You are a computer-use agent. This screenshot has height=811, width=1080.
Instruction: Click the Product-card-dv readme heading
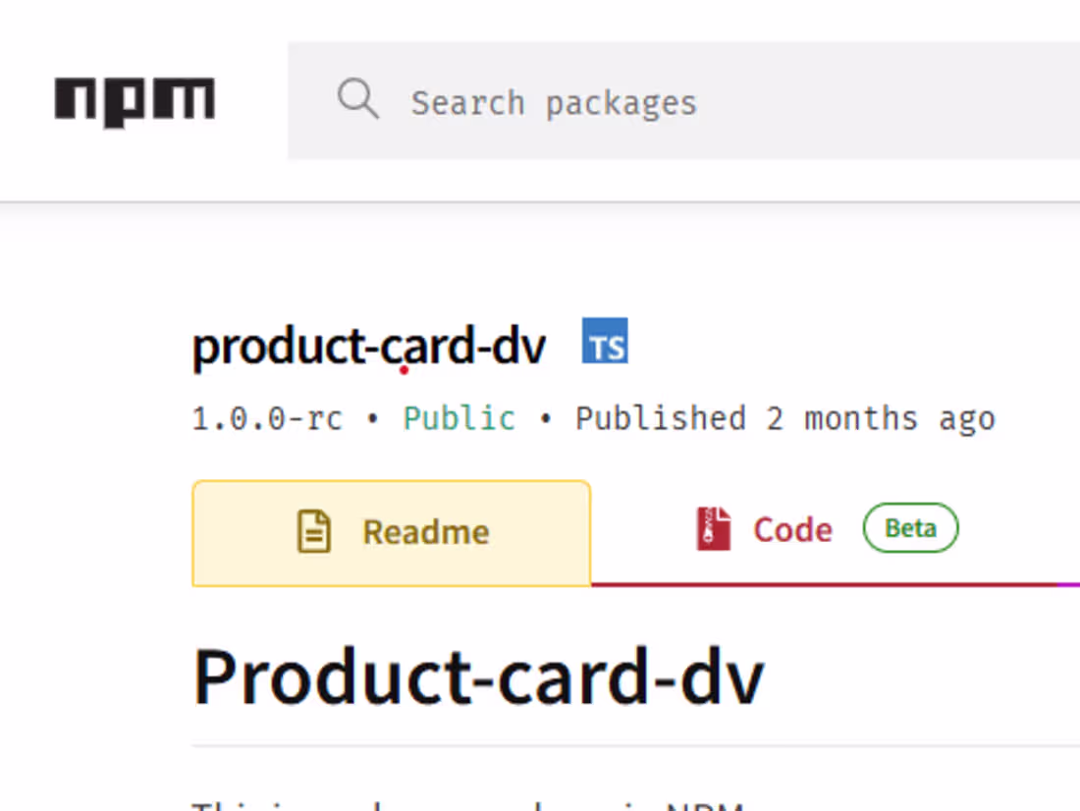(x=478, y=676)
